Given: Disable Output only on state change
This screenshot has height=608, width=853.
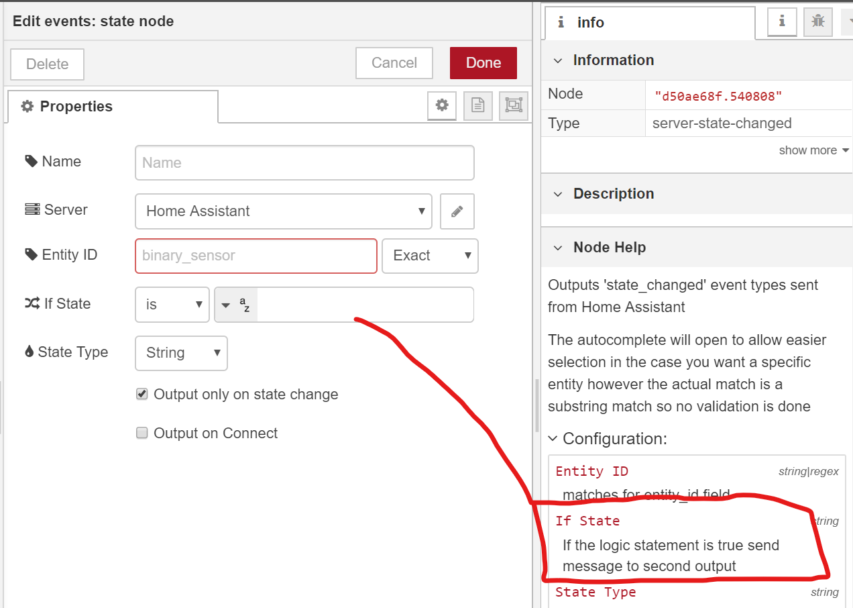Looking at the screenshot, I should click(x=141, y=394).
